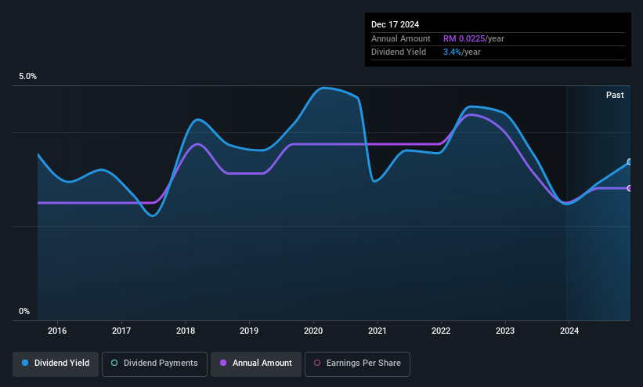Click the purple Annual Amount endpoint marker
This screenshot has width=643, height=387.
630,188
